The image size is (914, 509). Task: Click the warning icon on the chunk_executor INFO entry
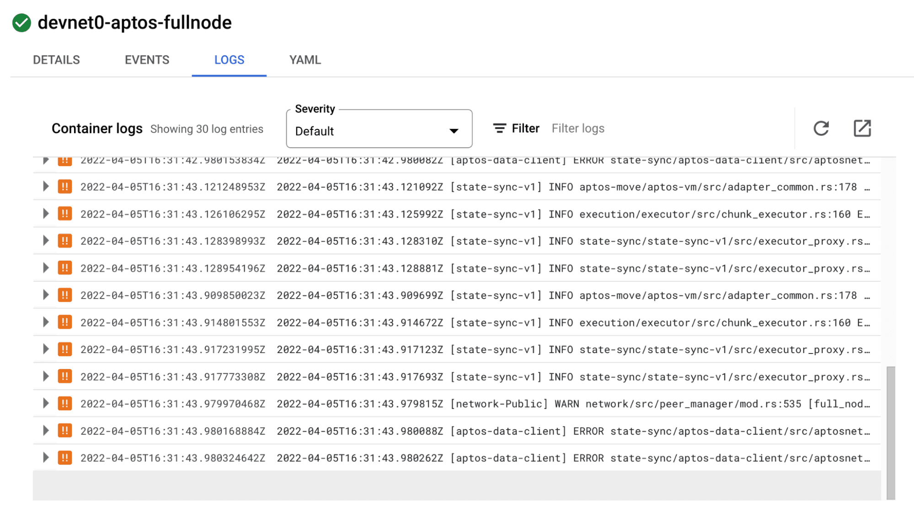(65, 213)
